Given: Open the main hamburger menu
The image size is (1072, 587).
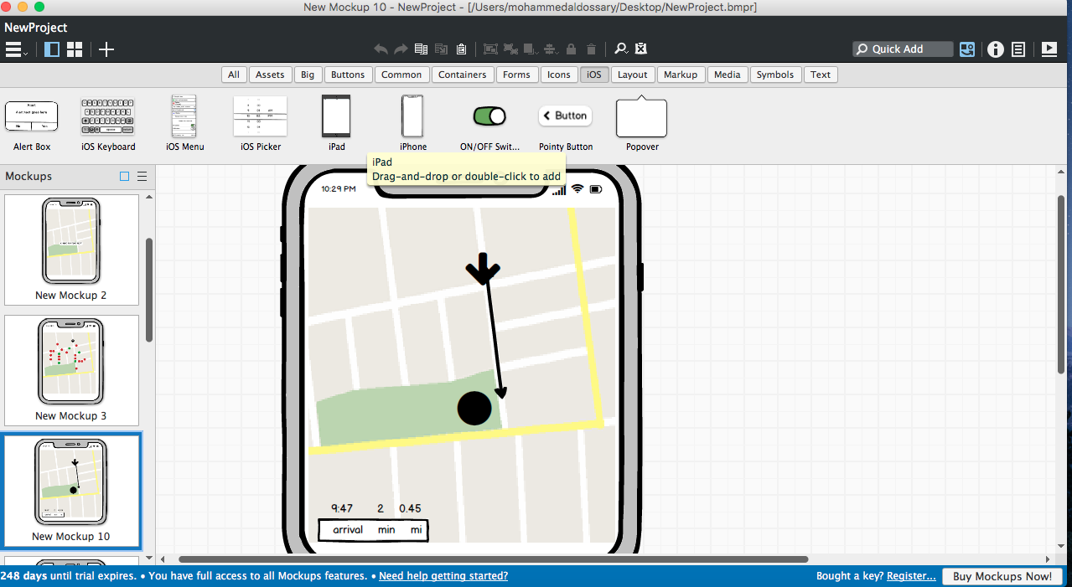Looking at the screenshot, I should [x=16, y=49].
